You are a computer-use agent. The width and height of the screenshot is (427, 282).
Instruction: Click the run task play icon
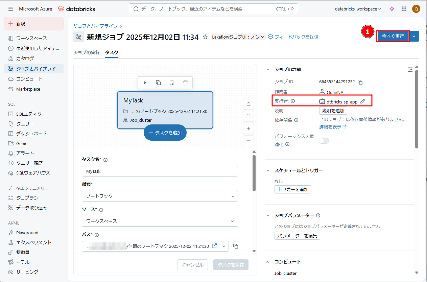tap(145, 83)
